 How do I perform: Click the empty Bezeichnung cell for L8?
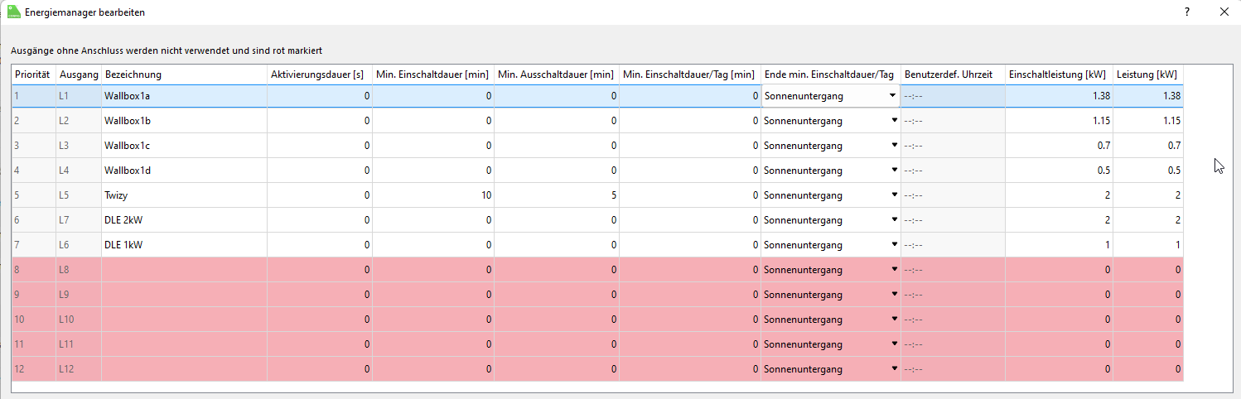[x=184, y=270]
